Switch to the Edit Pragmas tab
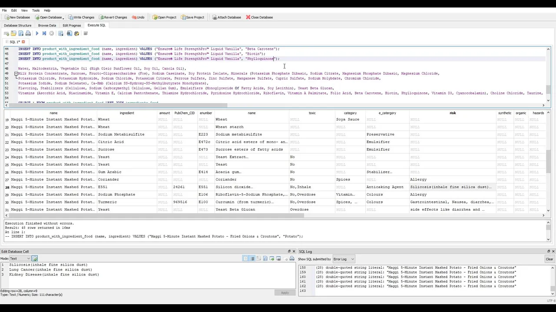Screen dimensions: 556x312 click(x=72, y=25)
